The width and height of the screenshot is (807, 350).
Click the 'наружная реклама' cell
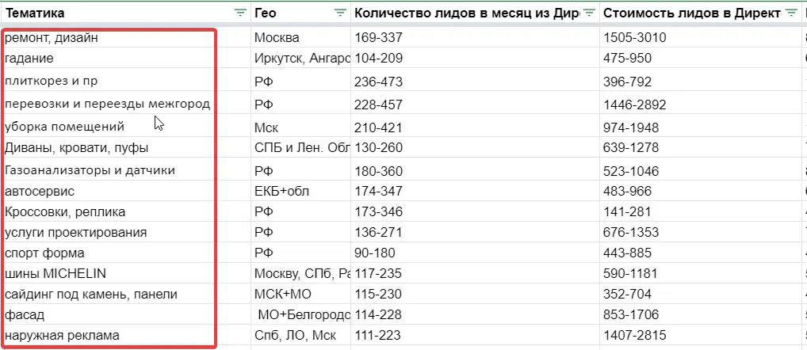tap(62, 335)
